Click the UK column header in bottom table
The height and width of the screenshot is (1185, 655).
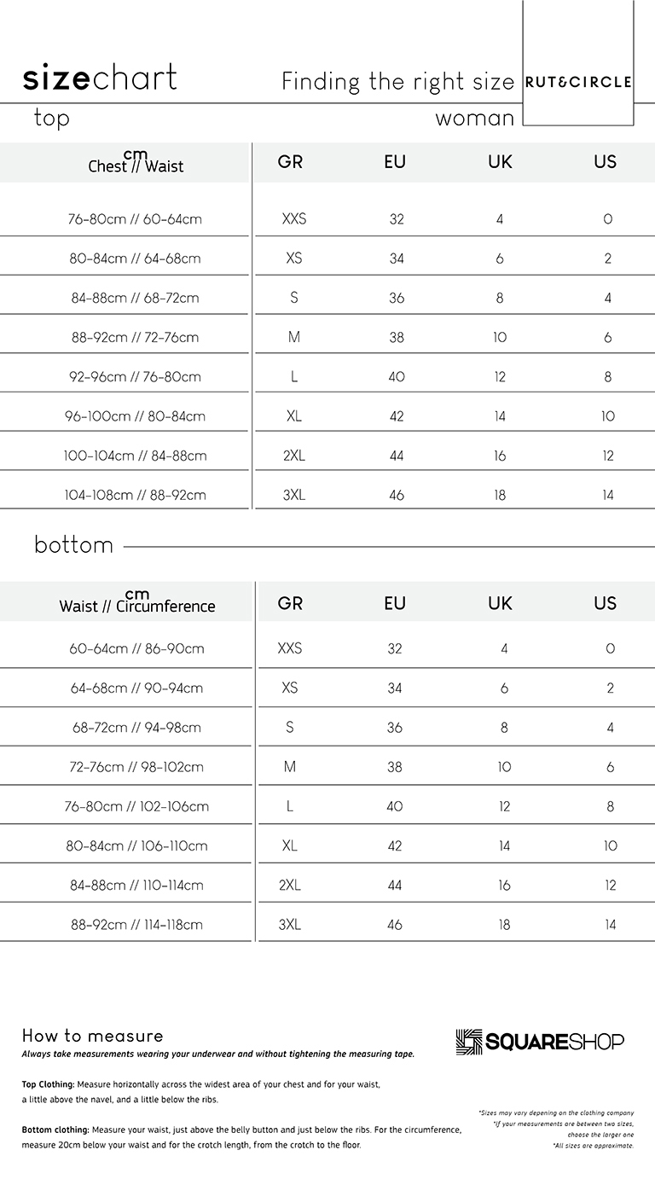(500, 603)
